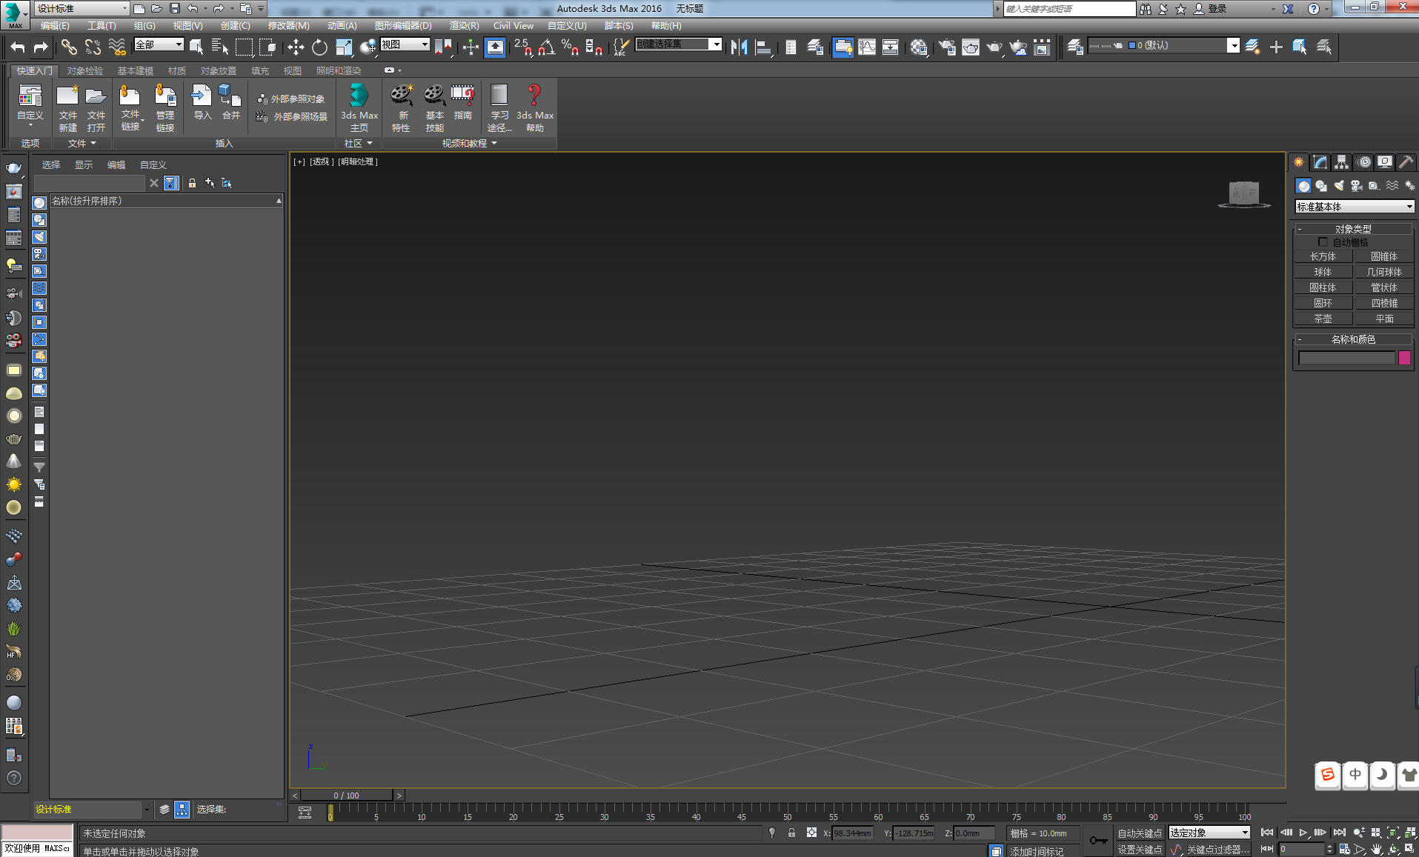Expand the selection filter dropdown showing 全部
Screen dimensions: 1419x857
pos(159,45)
